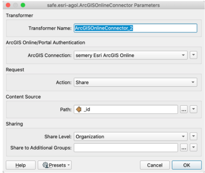The image size is (205, 173).
Task: Click the dialog title bar text
Action: click(103, 5)
